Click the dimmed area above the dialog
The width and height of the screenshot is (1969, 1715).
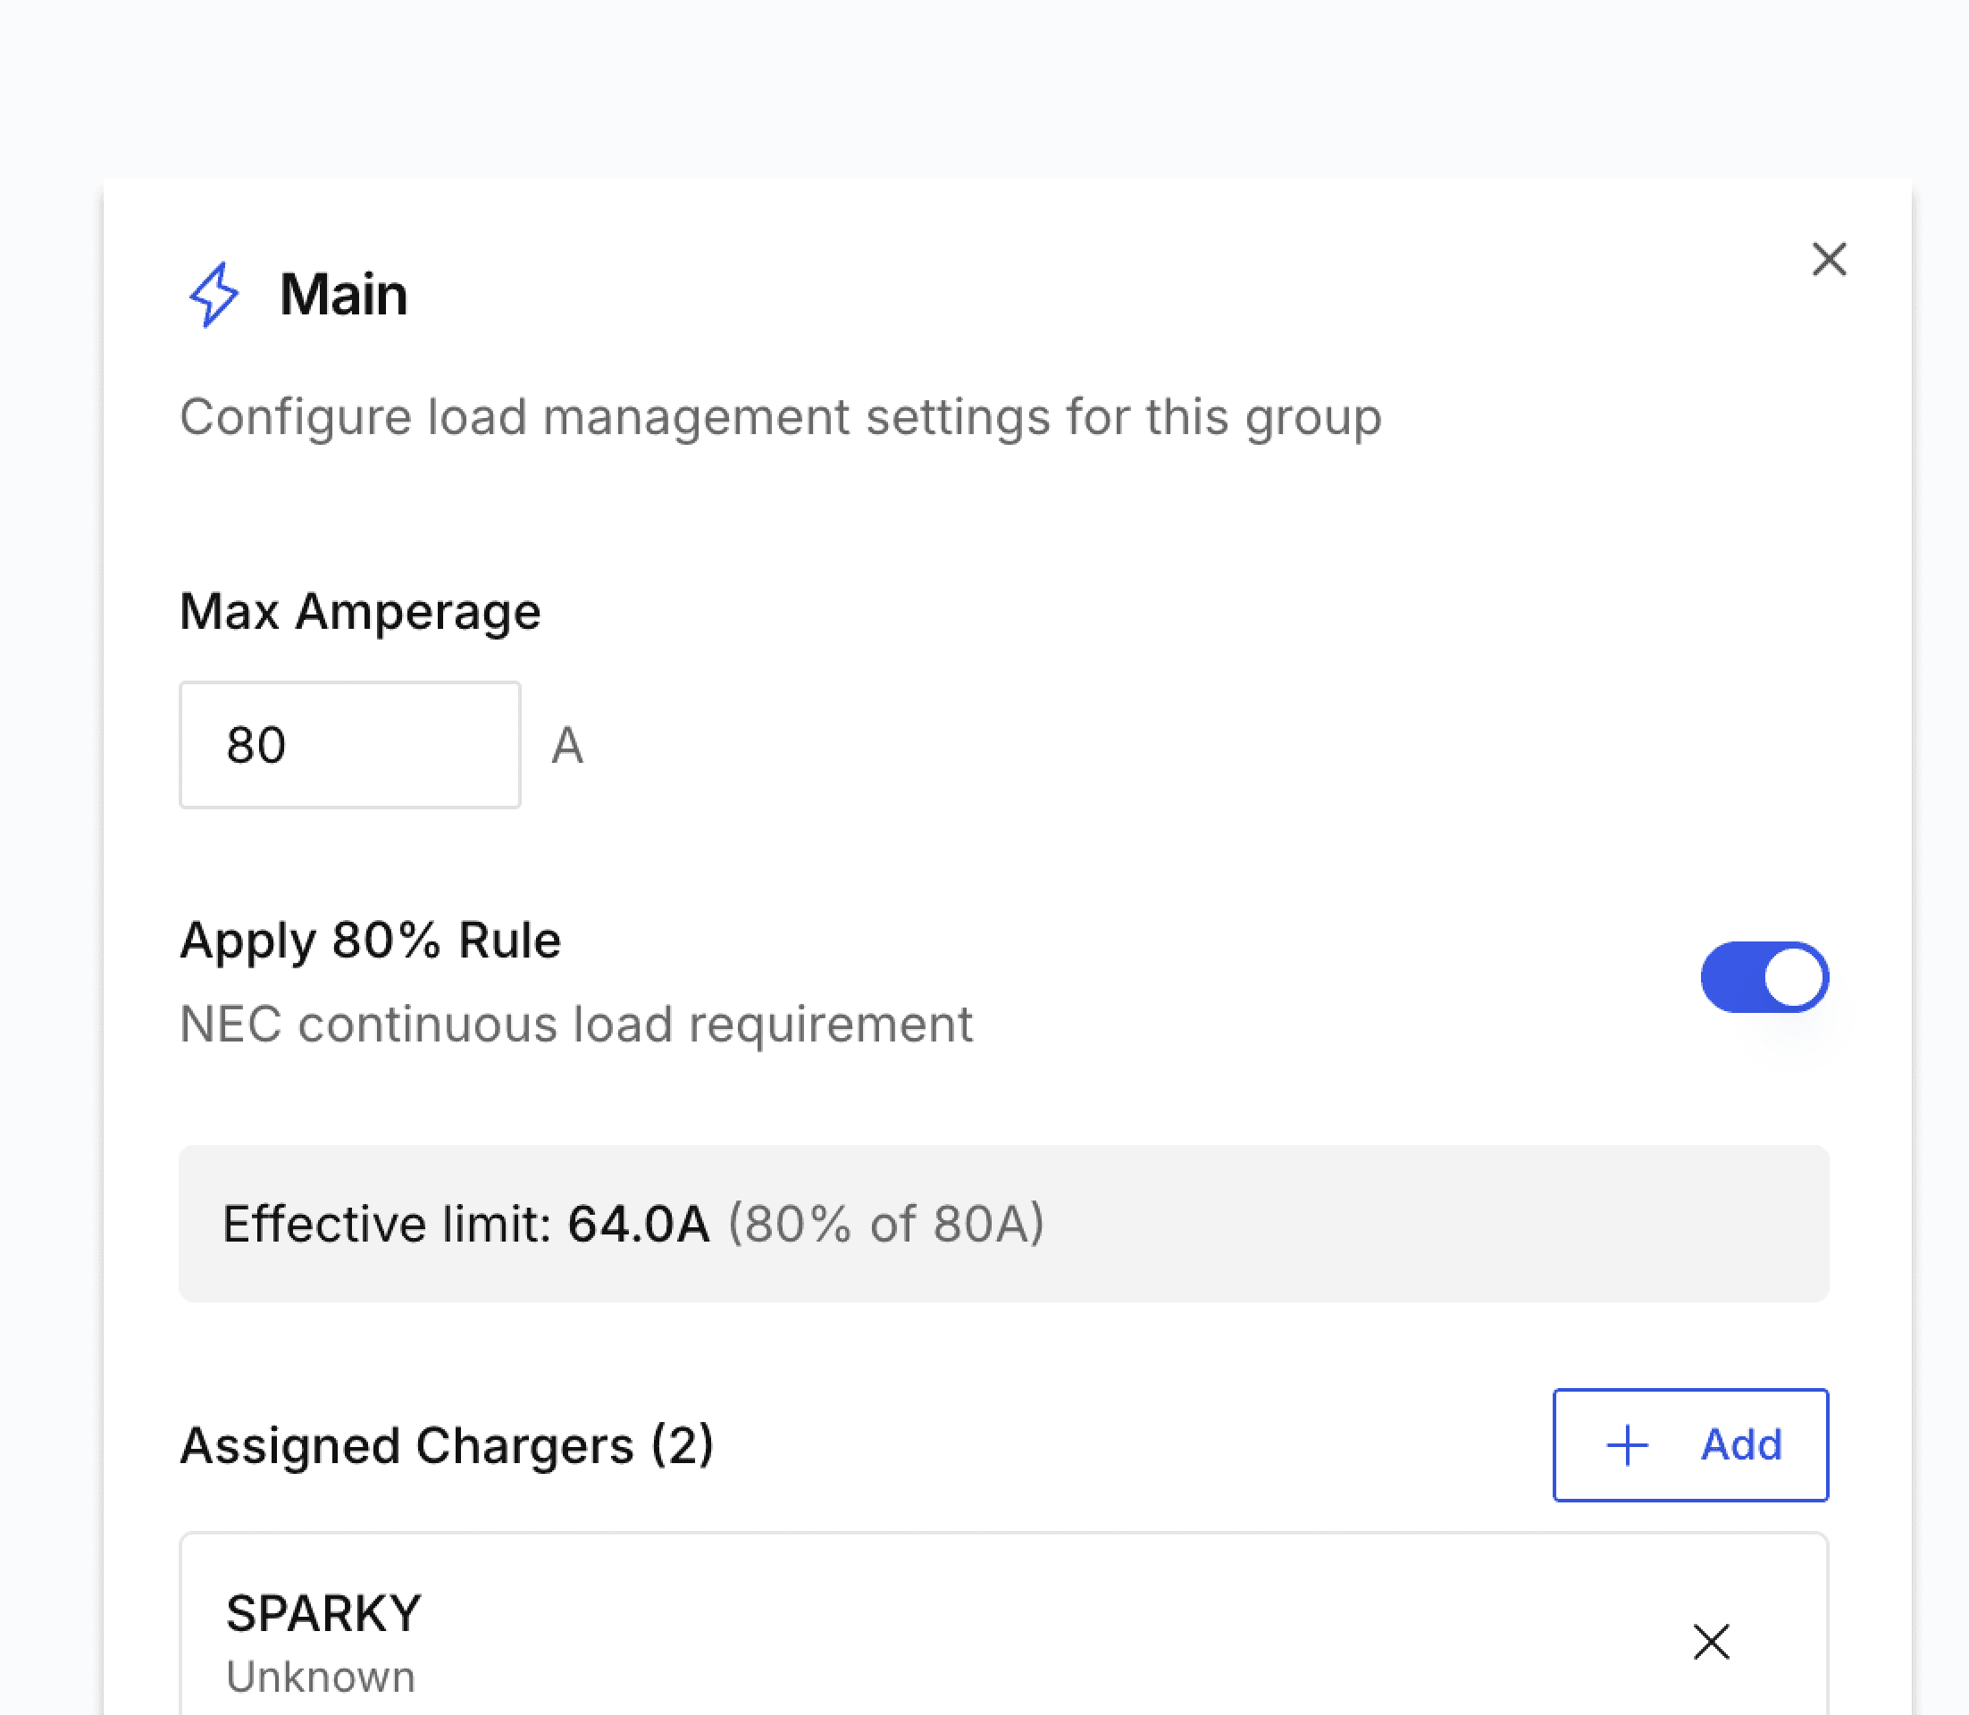984,86
